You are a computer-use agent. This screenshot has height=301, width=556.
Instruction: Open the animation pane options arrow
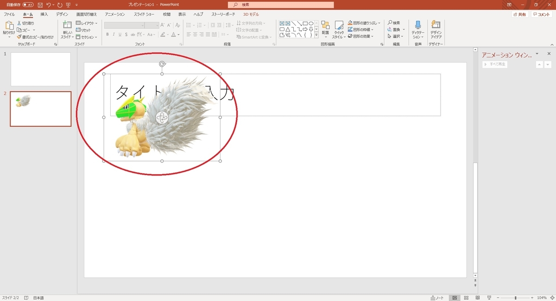click(537, 54)
